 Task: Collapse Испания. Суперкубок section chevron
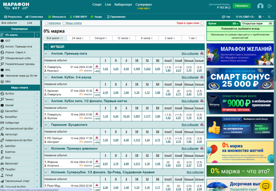tap(46, 172)
